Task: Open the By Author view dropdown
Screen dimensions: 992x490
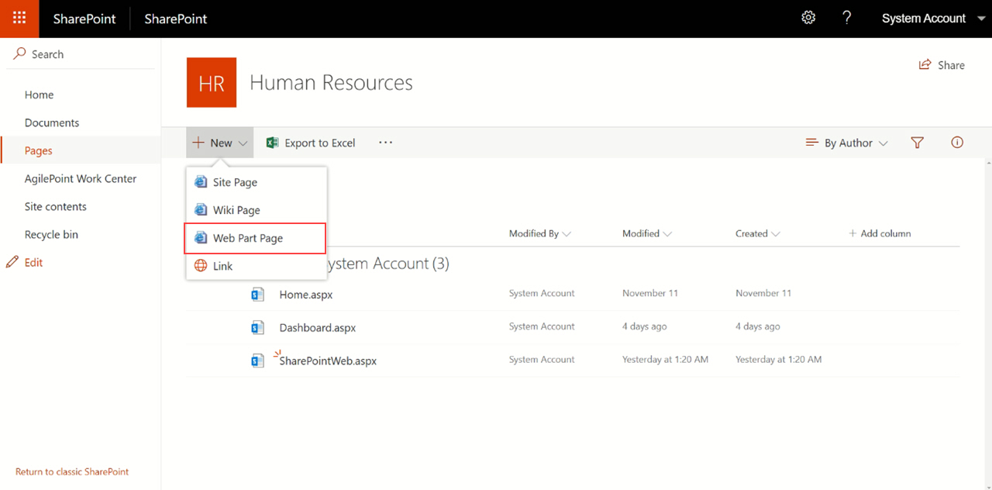Action: [847, 143]
